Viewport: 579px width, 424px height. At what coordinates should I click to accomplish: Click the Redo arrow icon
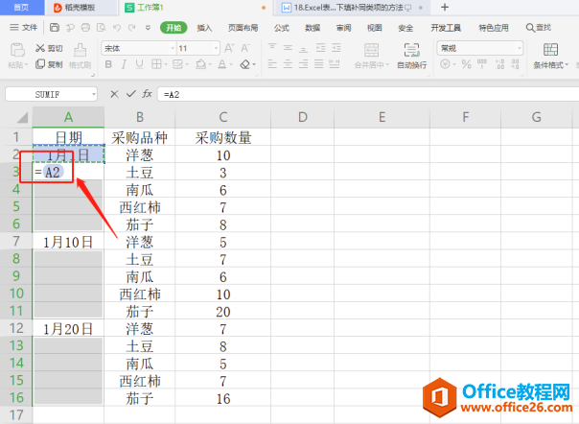pos(132,28)
